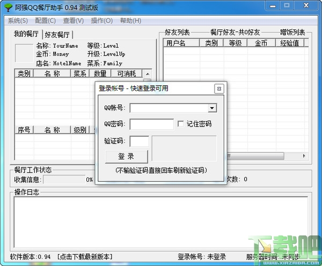Click the 服务器时间 status text

click(273, 257)
